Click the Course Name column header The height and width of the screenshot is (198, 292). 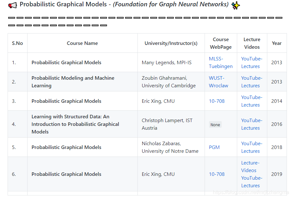(x=82, y=43)
